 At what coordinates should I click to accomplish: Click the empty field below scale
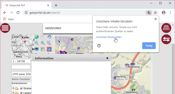click(21, 67)
